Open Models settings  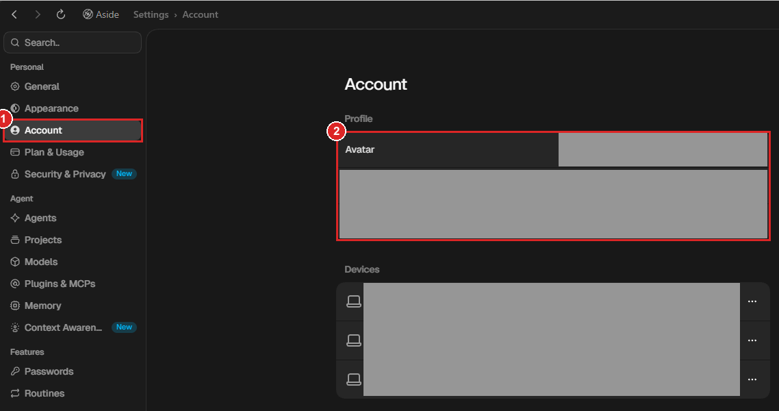point(73,262)
